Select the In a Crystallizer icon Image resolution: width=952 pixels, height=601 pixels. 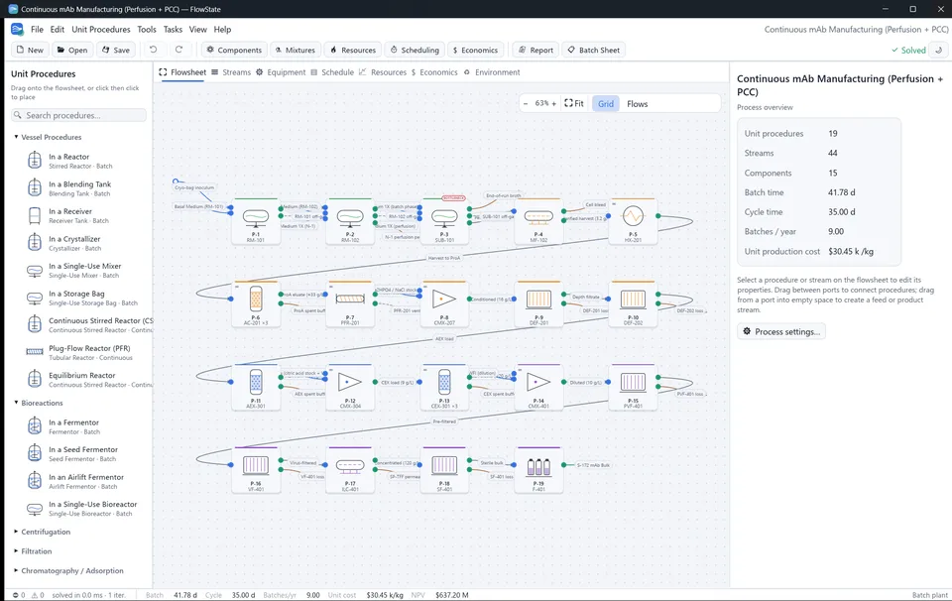[35, 243]
